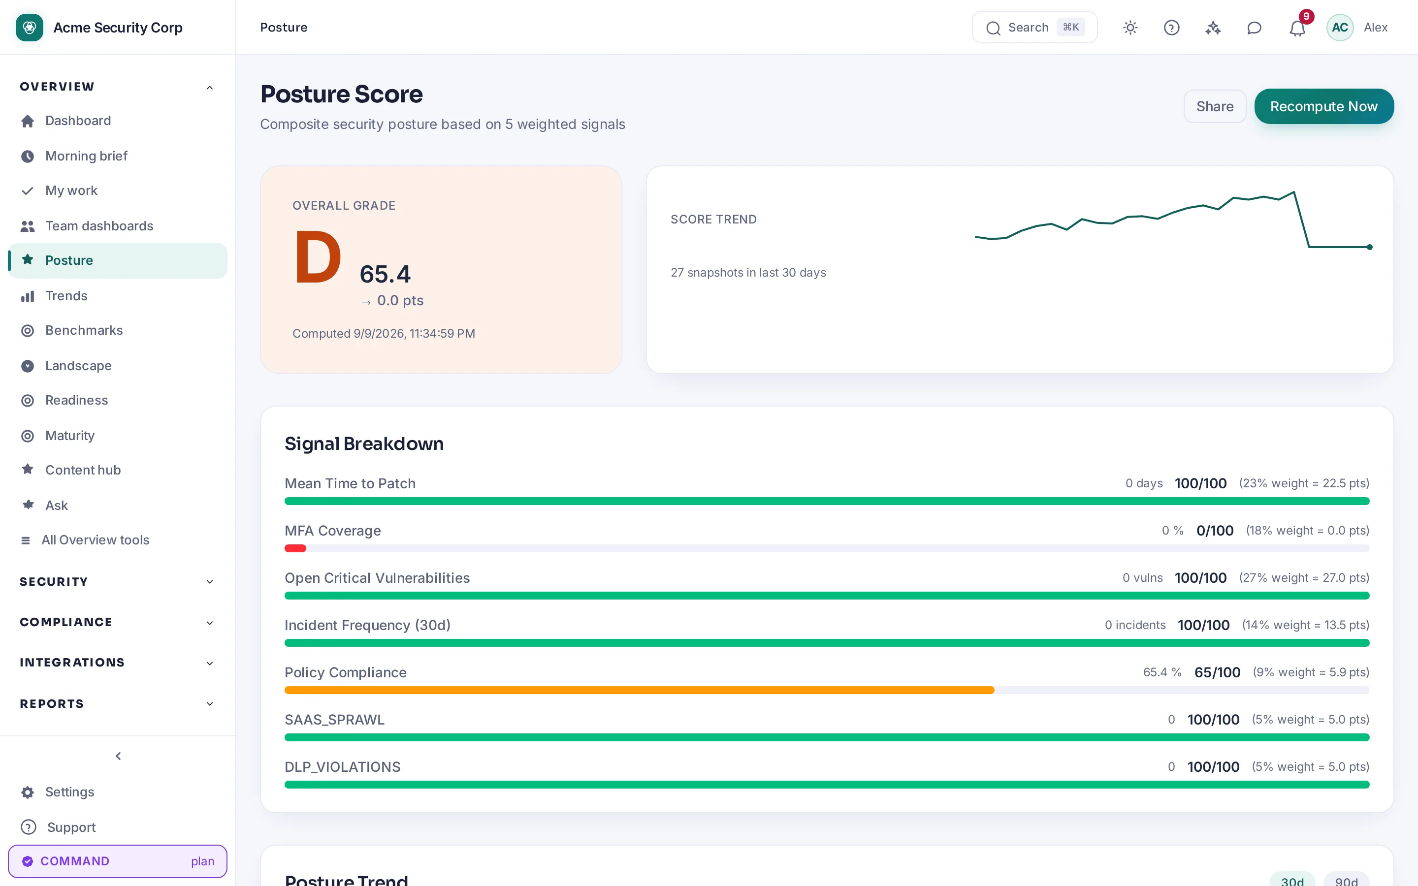Image resolution: width=1418 pixels, height=886 pixels.
Task: Click the Acme Security Corp logo icon
Action: pyautogui.click(x=30, y=28)
